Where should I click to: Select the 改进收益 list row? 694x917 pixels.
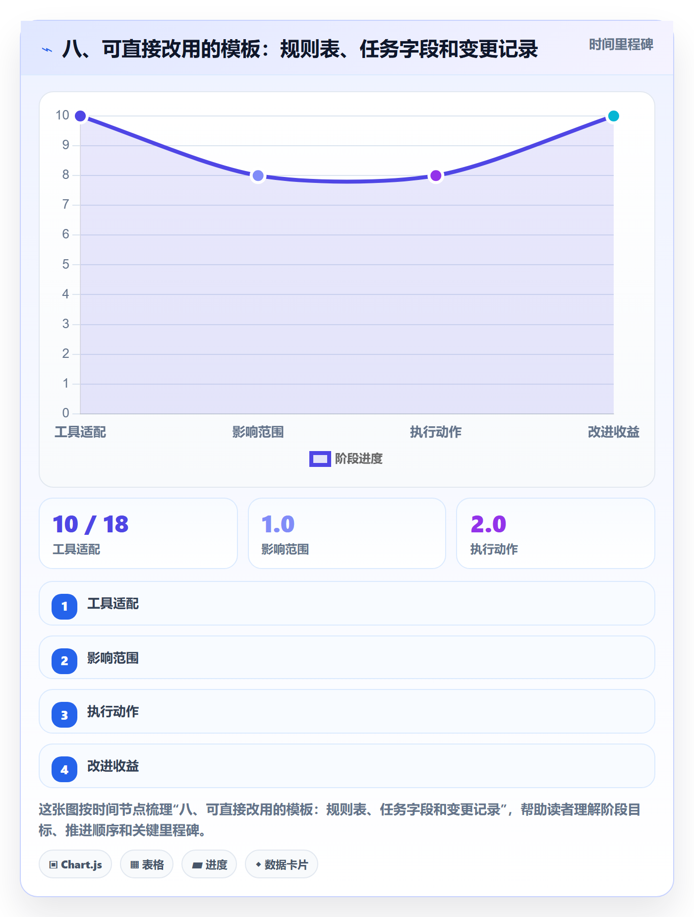coord(347,766)
